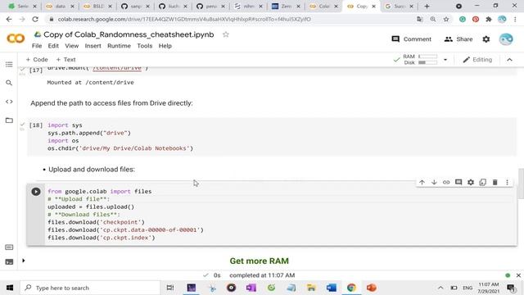Screen dimensions: 524x295
Task: Click code line uploaded = files.upload()
Action: tap(91, 207)
